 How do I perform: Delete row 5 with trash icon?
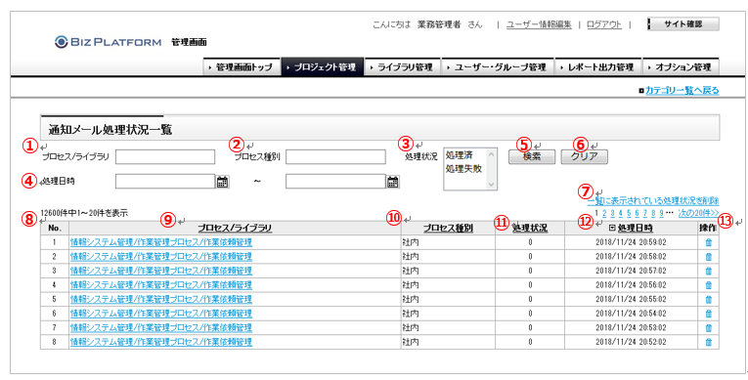[709, 300]
